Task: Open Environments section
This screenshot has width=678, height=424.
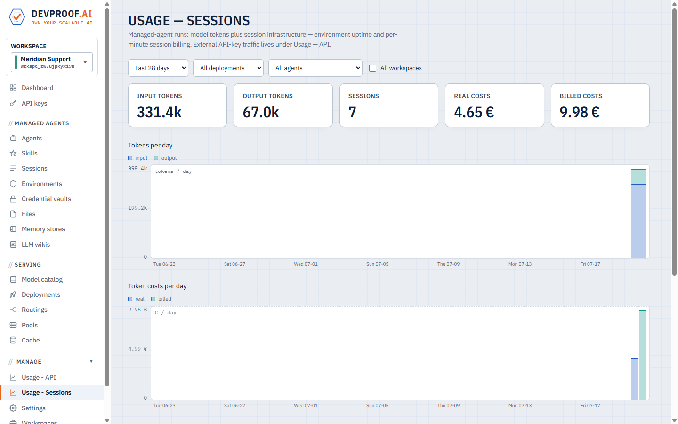Action: [52, 184]
